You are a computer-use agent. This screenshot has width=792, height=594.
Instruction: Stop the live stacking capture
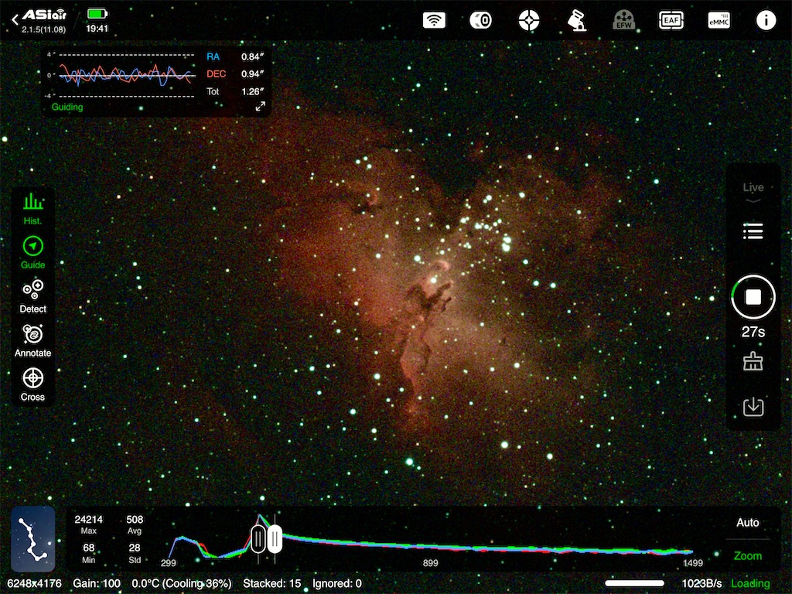(753, 297)
